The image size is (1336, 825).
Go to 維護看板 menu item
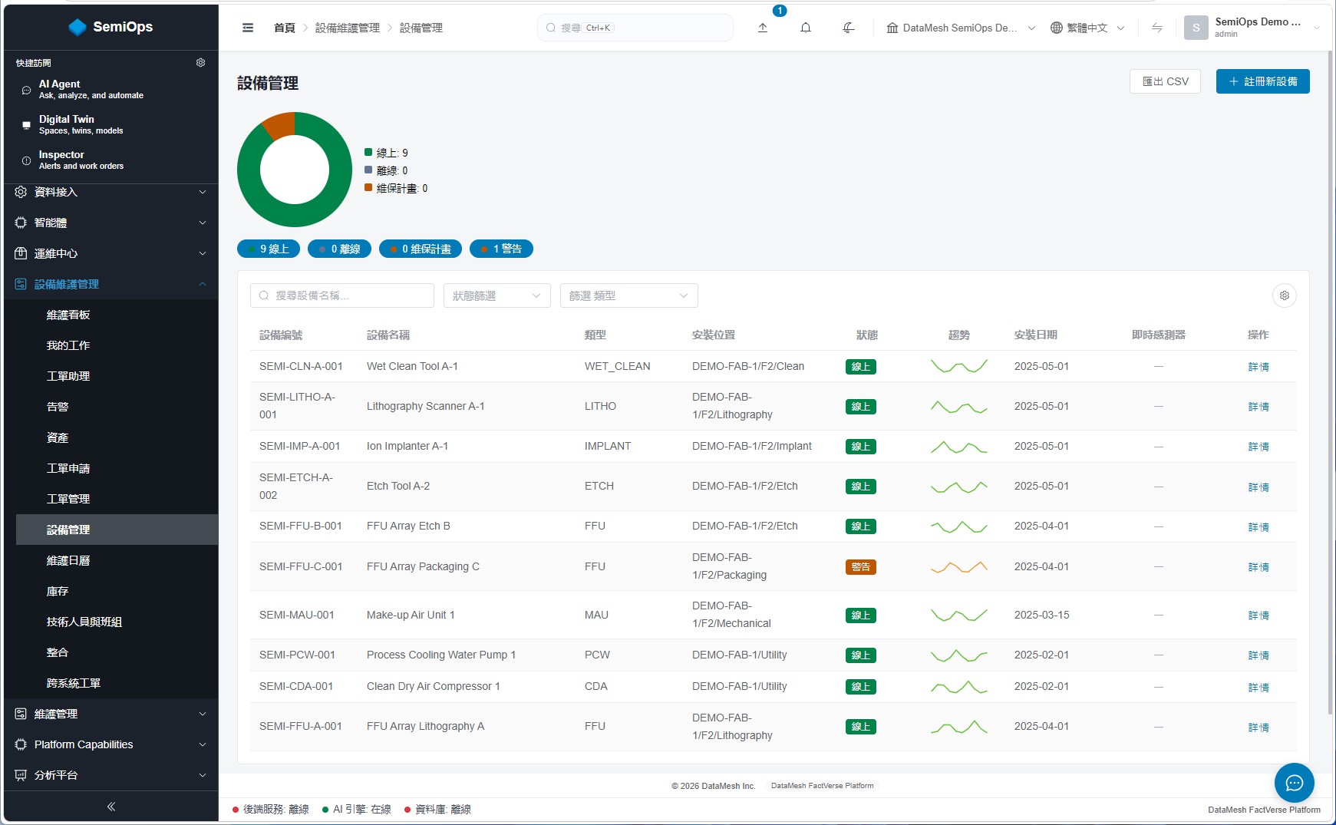[68, 315]
